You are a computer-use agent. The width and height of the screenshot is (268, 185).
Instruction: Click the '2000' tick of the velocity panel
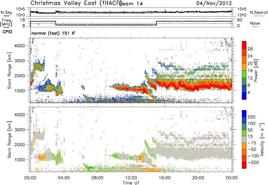[19, 145]
